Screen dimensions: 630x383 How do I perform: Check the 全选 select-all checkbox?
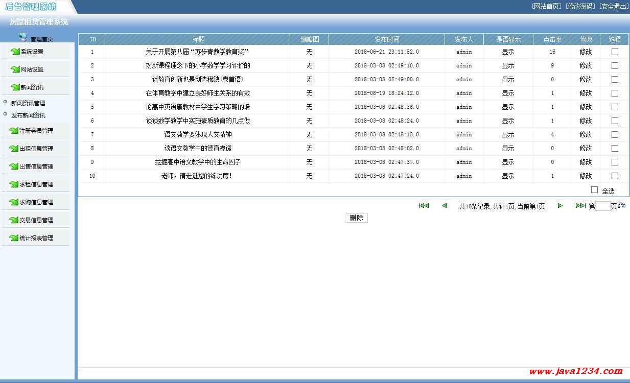coord(594,190)
